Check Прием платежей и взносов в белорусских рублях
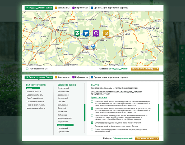This screenshot has width=185, height=145. coord(92,102)
